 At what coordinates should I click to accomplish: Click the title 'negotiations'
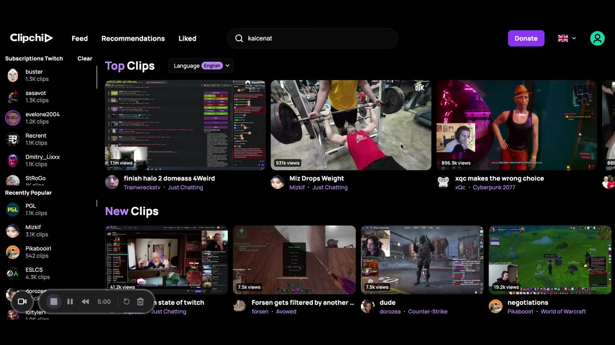(x=528, y=302)
